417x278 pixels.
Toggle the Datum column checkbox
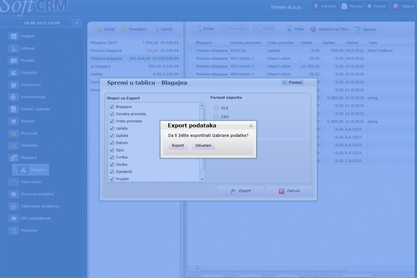coord(112,143)
